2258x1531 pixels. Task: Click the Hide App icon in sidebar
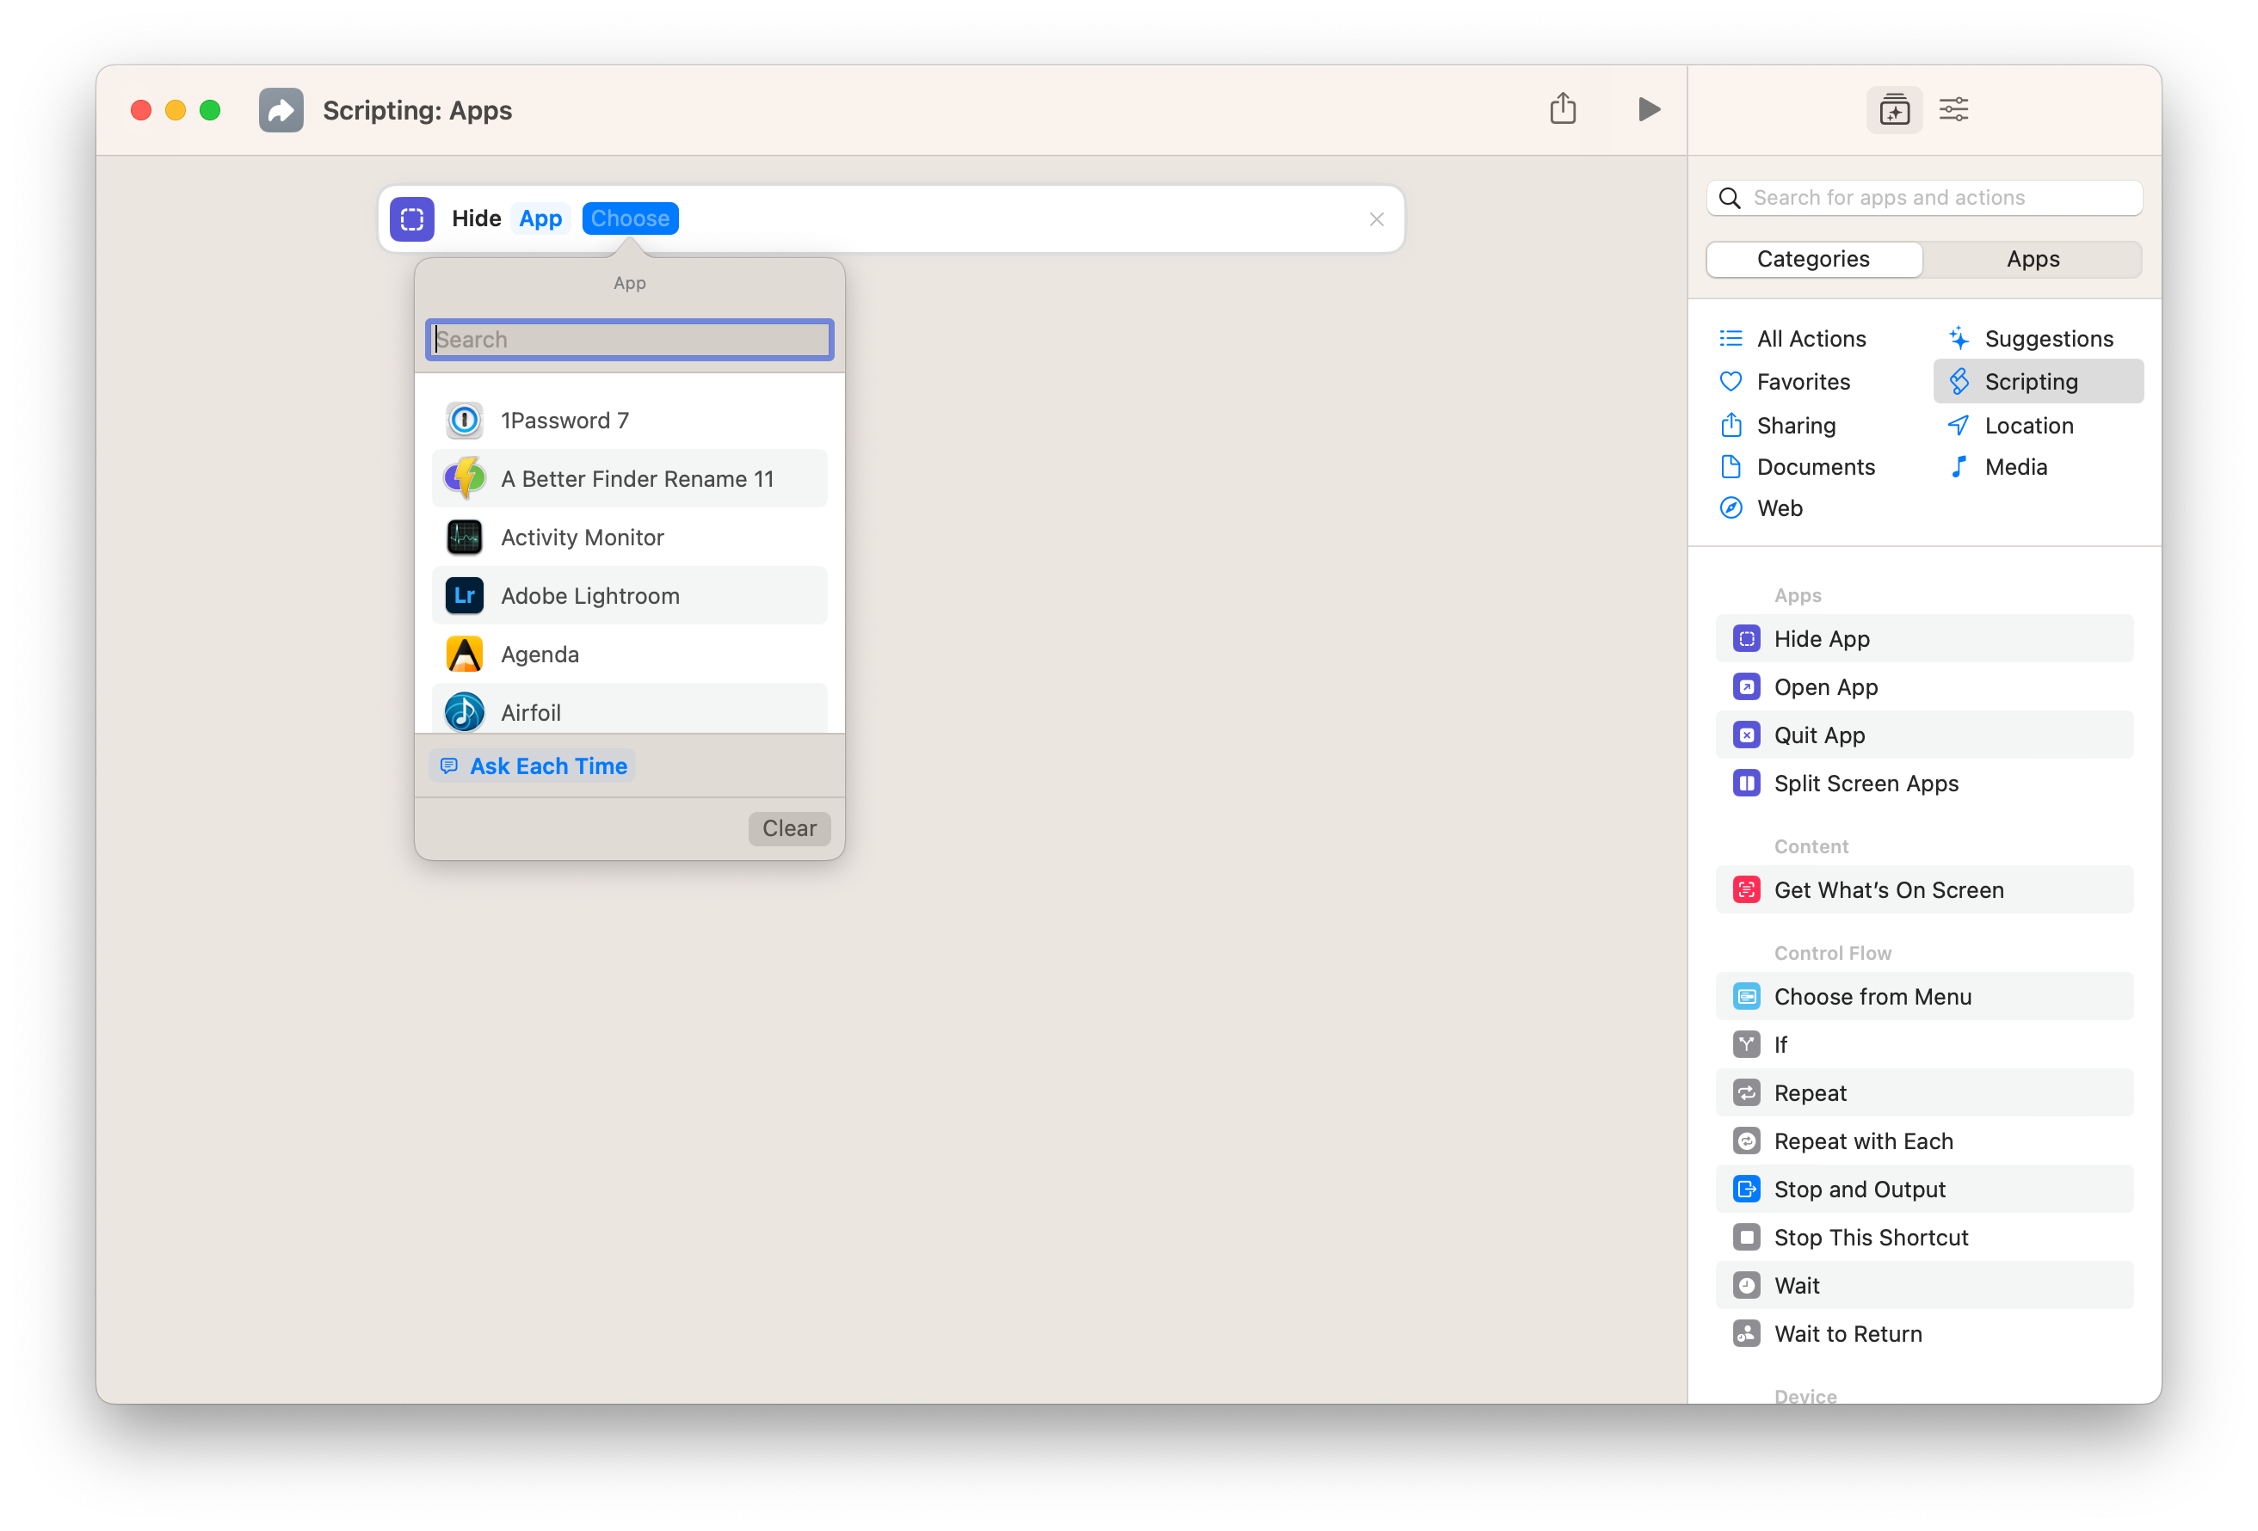(x=1747, y=637)
